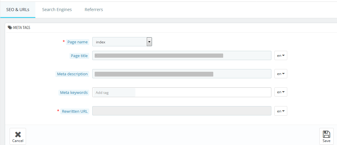Open the Page name dropdown
The width and height of the screenshot is (337, 145).
point(122,42)
